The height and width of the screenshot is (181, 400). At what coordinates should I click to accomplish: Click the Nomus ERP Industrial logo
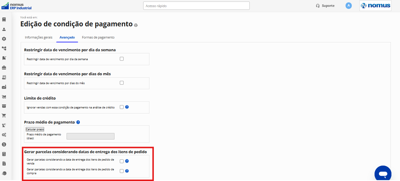[17, 6]
